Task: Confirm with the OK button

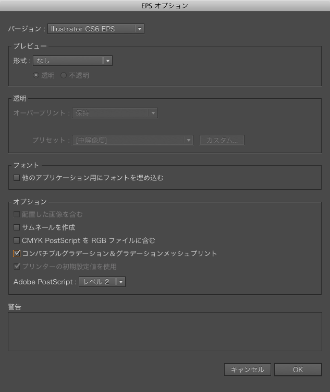Action: pyautogui.click(x=298, y=370)
